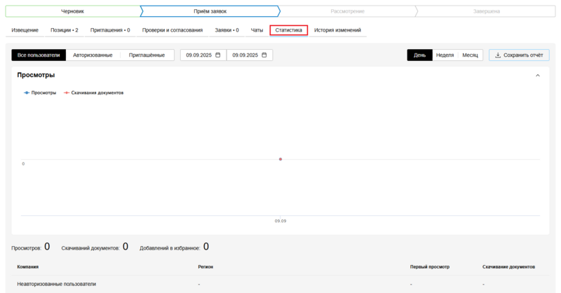Open calendar icon in start date field
The width and height of the screenshot is (561, 293).
coord(217,55)
